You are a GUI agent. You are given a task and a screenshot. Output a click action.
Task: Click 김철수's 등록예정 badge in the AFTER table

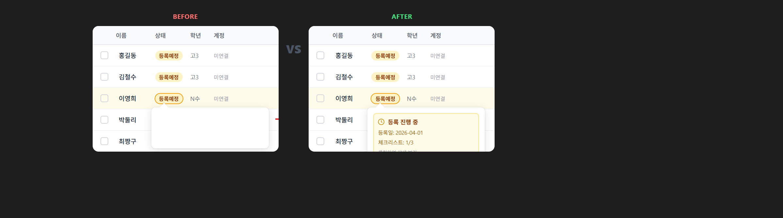coord(385,77)
